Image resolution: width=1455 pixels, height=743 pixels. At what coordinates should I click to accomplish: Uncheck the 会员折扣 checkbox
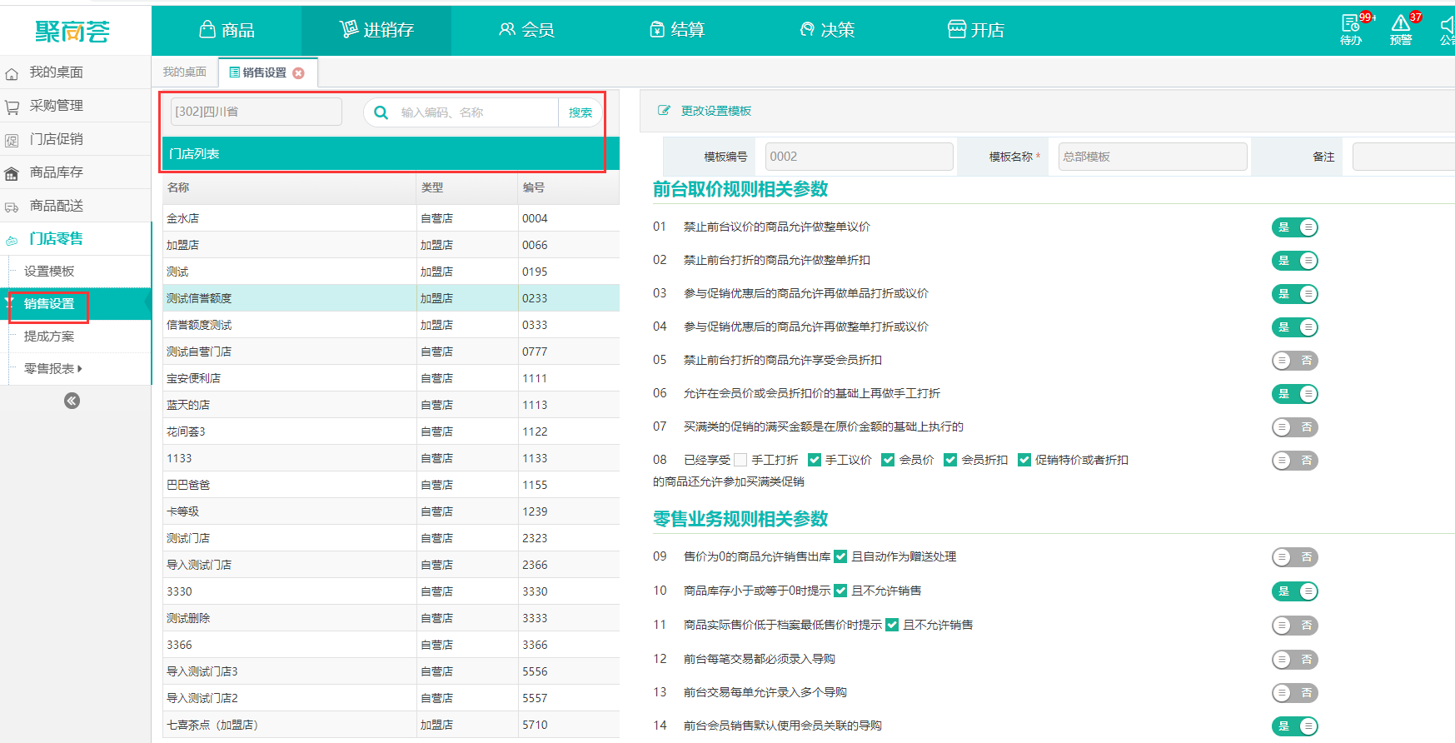click(950, 460)
